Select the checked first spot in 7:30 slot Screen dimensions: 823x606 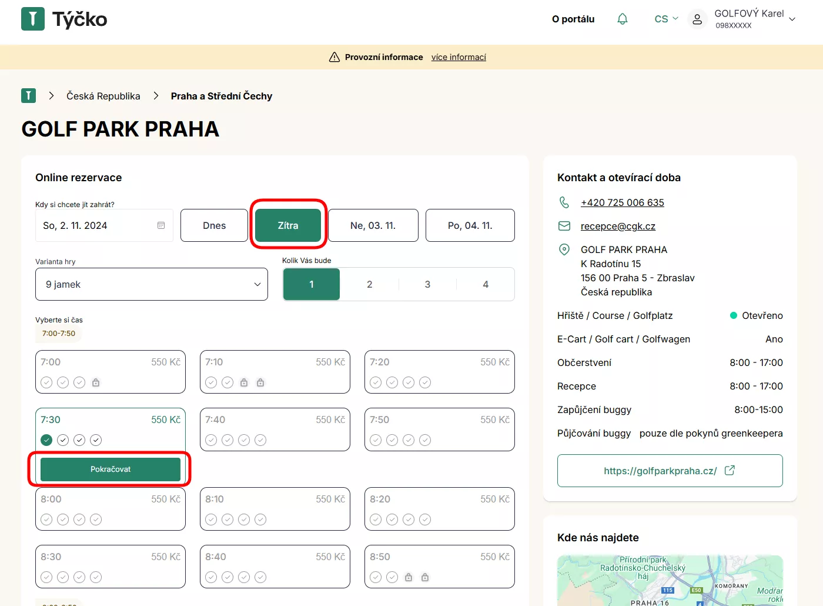[x=46, y=440]
